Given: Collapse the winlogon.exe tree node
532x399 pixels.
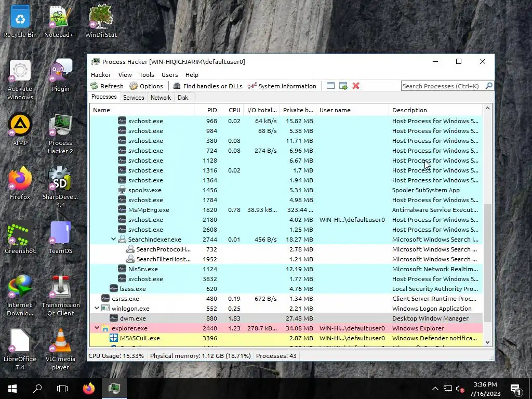Looking at the screenshot, I should pos(97,308).
